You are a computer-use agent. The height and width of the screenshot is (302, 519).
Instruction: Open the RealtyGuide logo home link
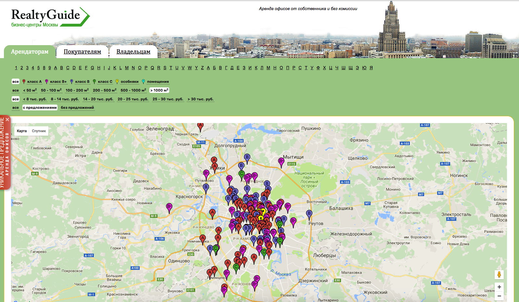point(50,17)
